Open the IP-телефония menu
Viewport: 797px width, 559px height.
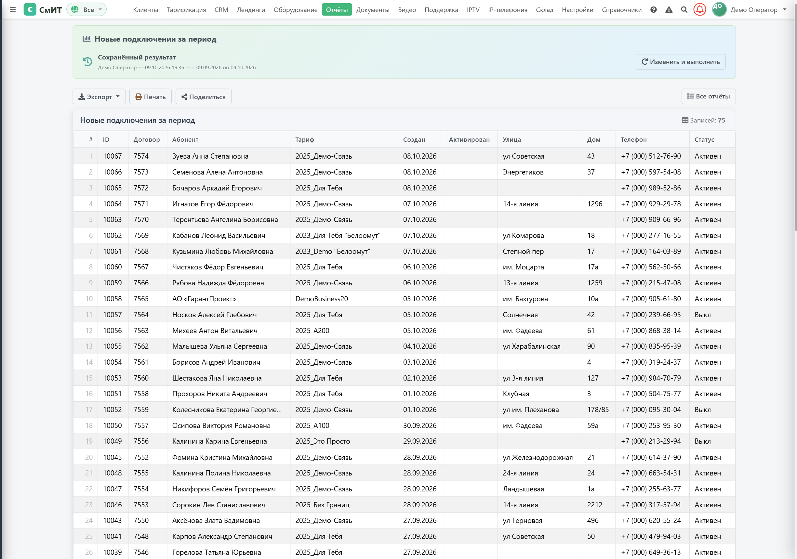pos(508,10)
